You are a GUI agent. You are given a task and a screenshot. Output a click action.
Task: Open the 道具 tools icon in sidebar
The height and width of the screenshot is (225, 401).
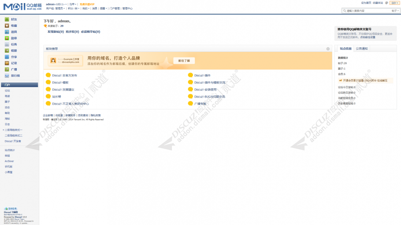(x=7, y=32)
